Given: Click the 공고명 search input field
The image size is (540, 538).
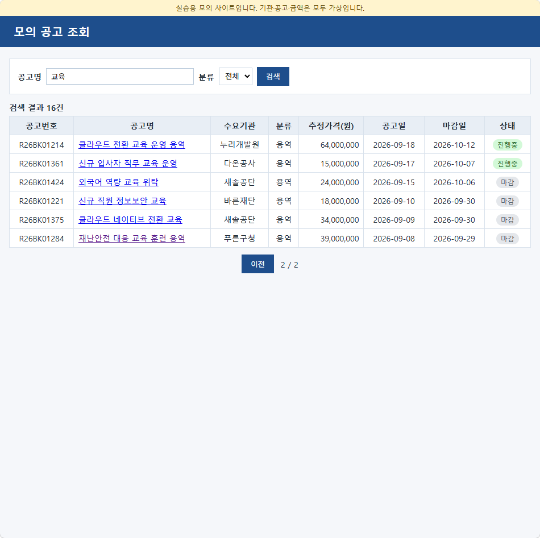Looking at the screenshot, I should [120, 77].
